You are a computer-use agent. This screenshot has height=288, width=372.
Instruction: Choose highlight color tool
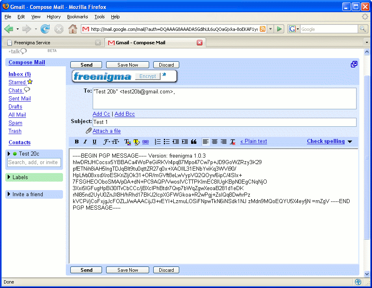click(x=137, y=142)
